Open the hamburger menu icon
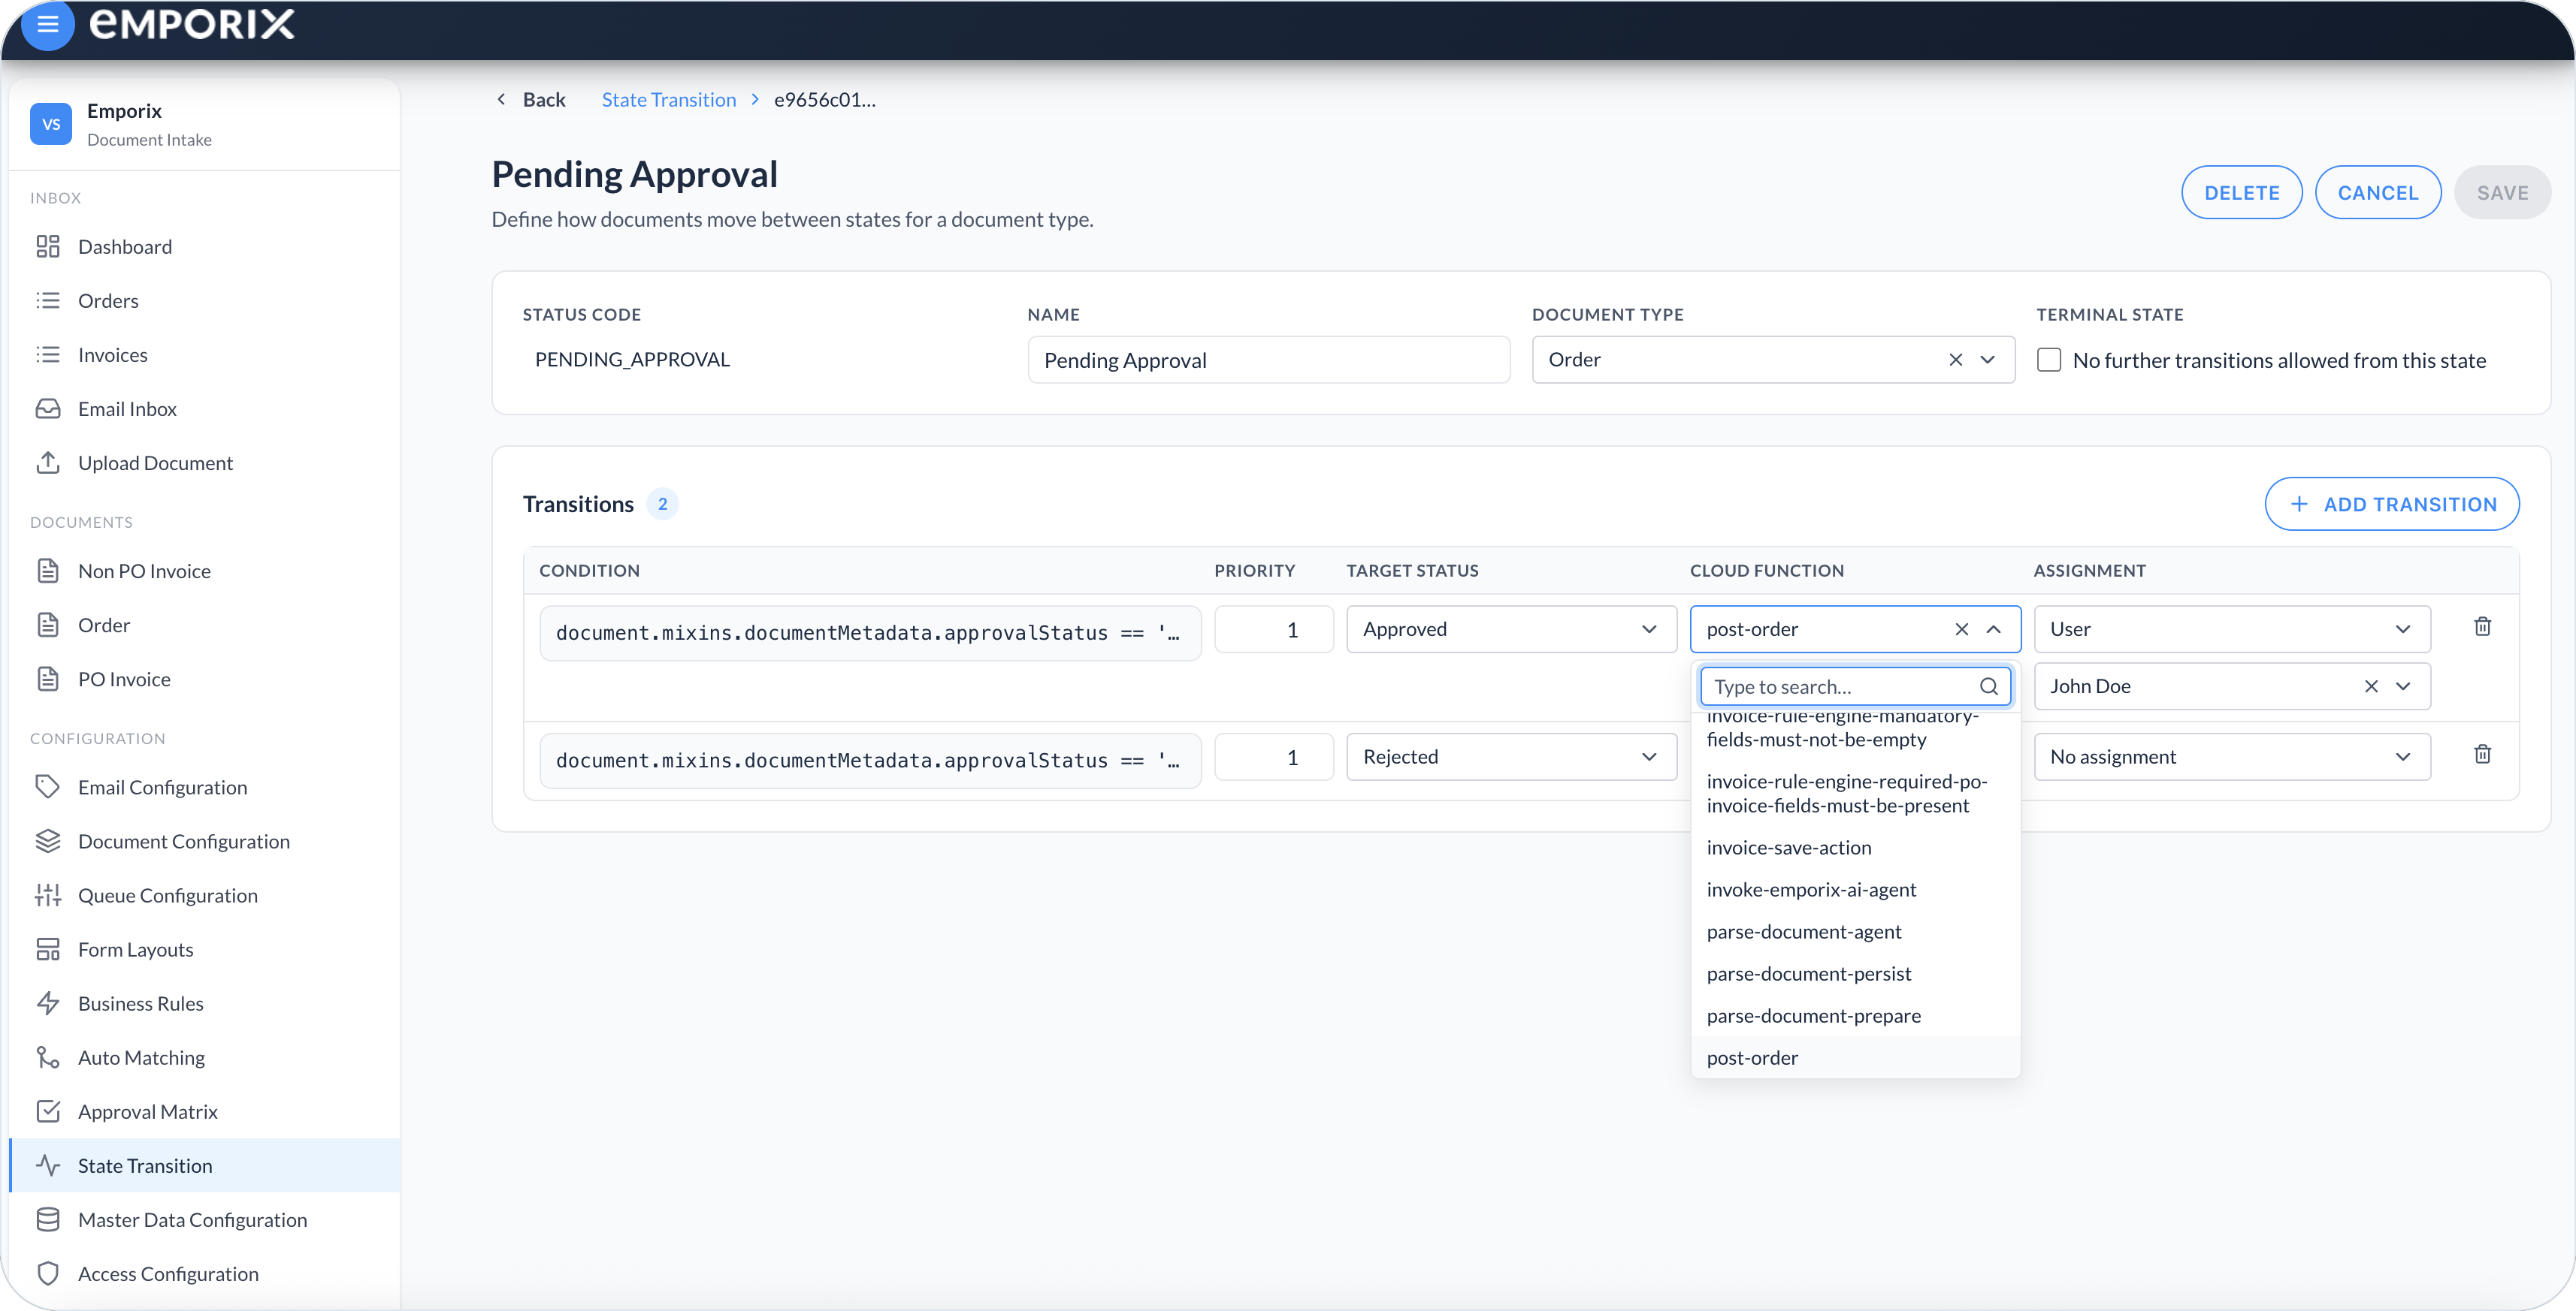2576x1311 pixels. click(47, 24)
